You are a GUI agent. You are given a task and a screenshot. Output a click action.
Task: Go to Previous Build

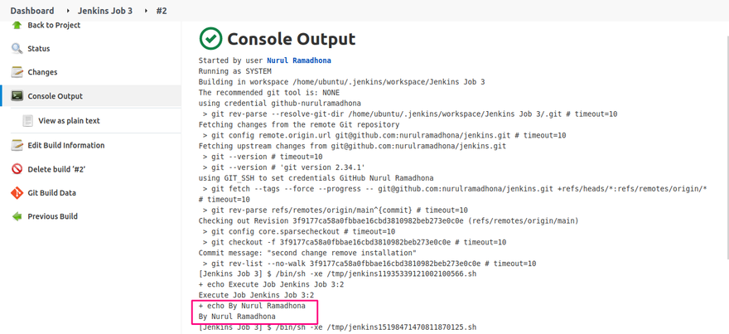tap(52, 216)
